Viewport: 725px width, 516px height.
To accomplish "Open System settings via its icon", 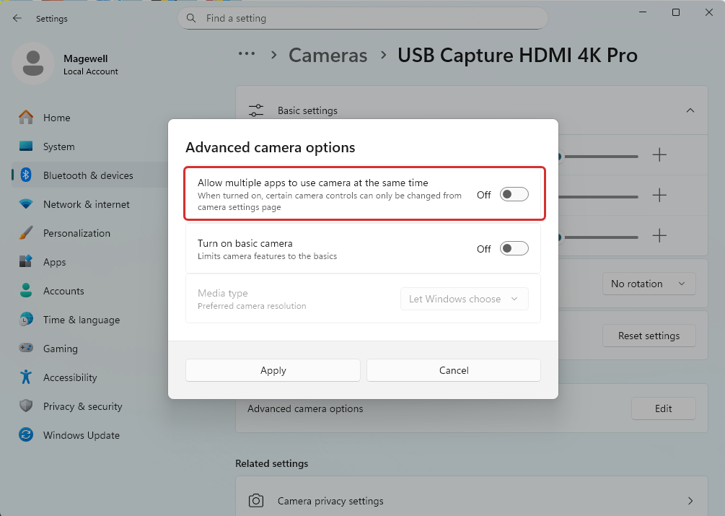I will point(26,147).
